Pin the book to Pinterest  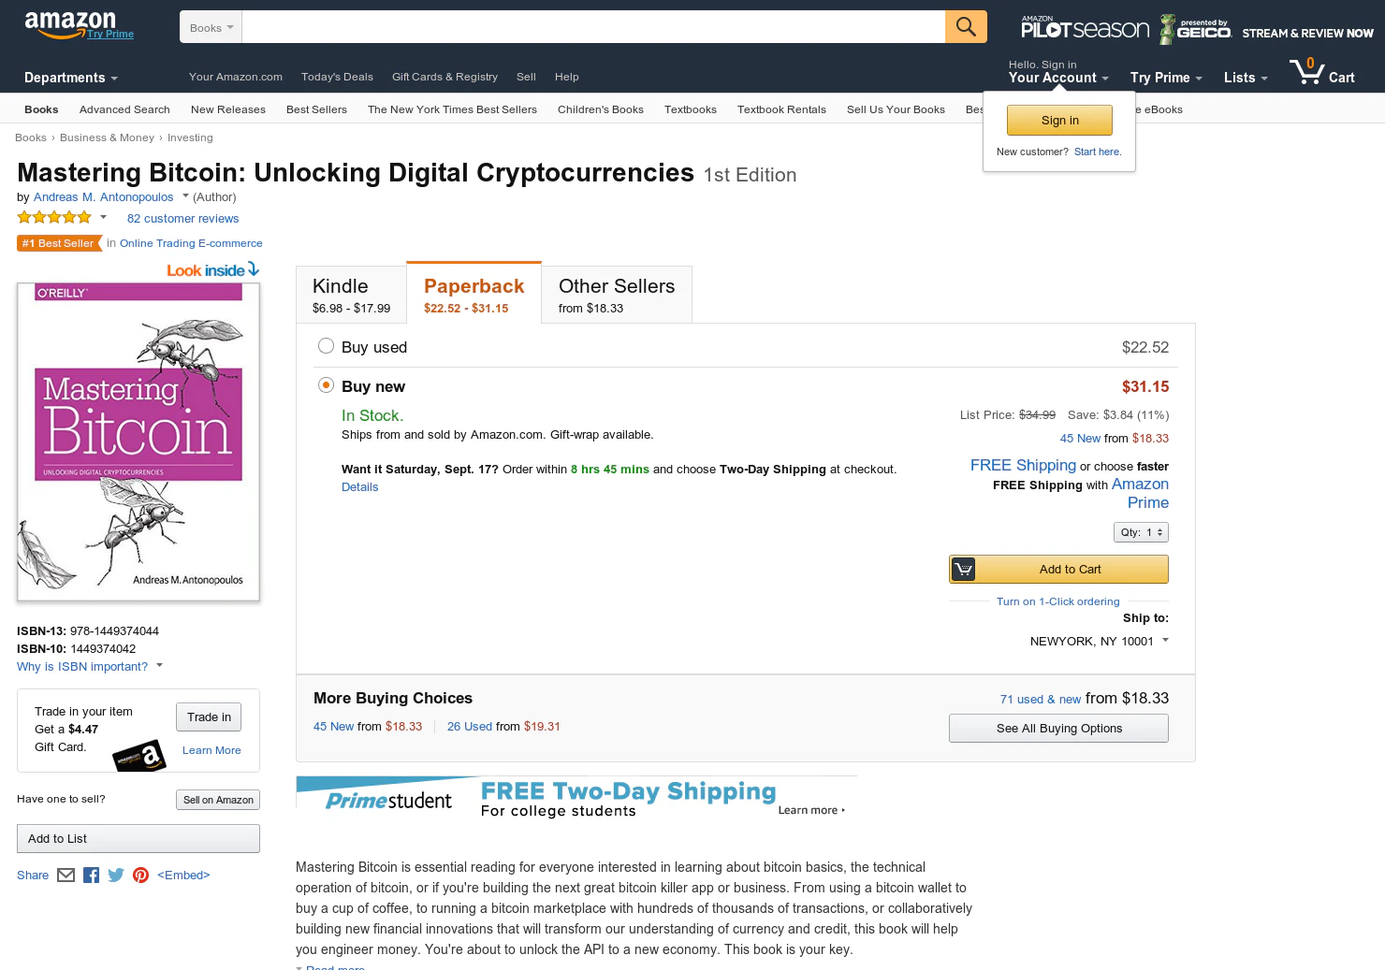click(x=140, y=875)
